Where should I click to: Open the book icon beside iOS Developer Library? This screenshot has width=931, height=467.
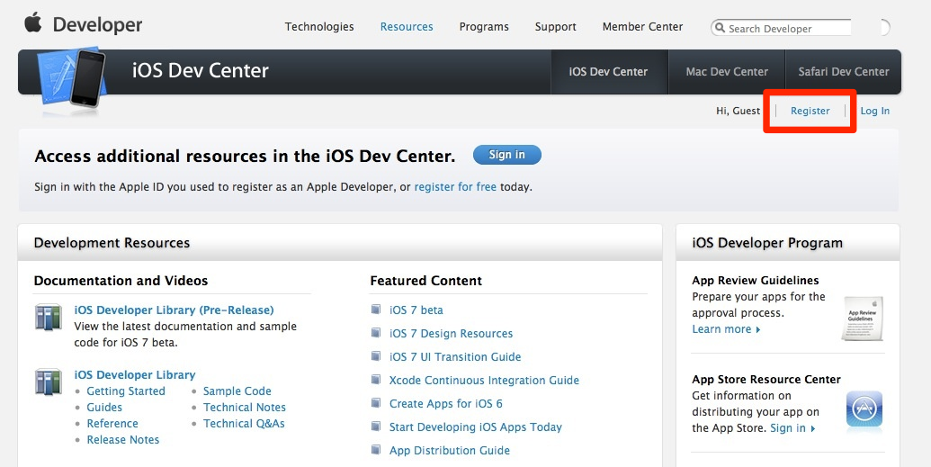(48, 382)
